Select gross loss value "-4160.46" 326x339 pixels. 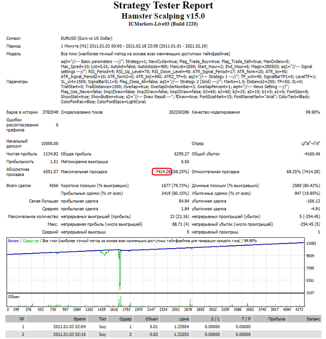(x=312, y=154)
